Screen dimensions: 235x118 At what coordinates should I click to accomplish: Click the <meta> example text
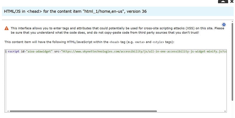pyautogui.click(x=140, y=42)
